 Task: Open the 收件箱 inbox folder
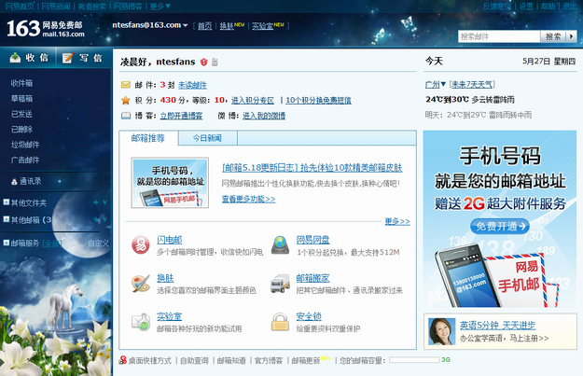(21, 83)
